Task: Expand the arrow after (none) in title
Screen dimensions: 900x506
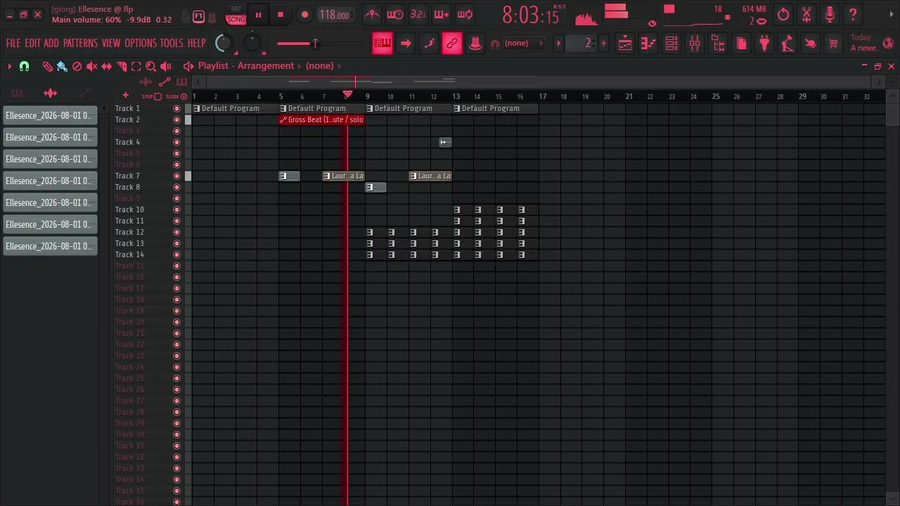Action: coord(339,66)
